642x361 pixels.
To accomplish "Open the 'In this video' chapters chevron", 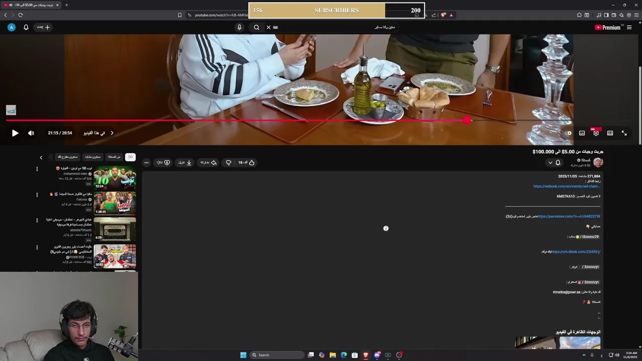I will coord(112,133).
